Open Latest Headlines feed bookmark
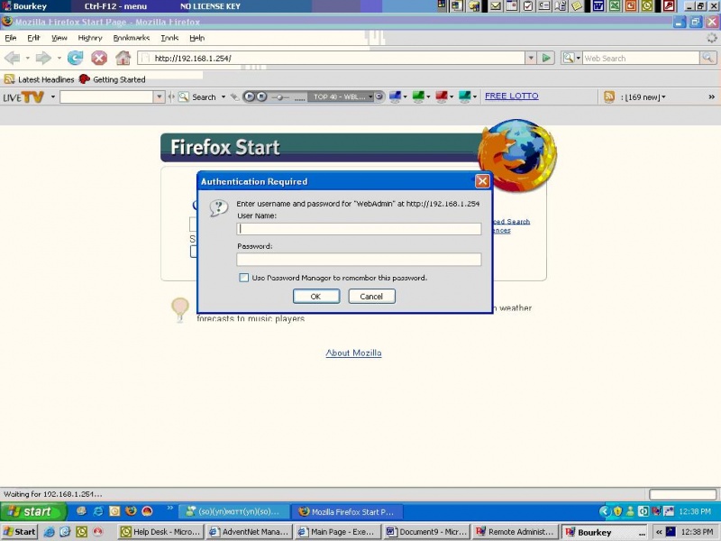This screenshot has width=721, height=541. coord(39,79)
